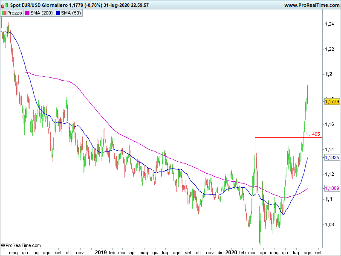Click the yellow 1,1779 current price label
Screen dimensions: 341x256
332,102
